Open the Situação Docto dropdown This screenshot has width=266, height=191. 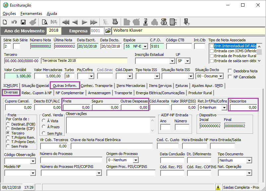(221, 76)
